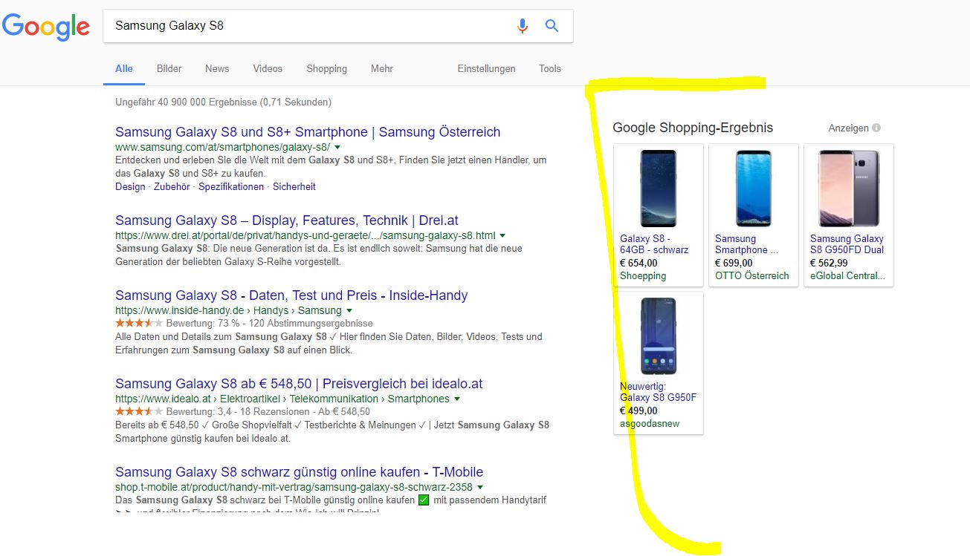970x556 pixels.
Task: Switch to the Videos tab
Action: pyautogui.click(x=268, y=68)
